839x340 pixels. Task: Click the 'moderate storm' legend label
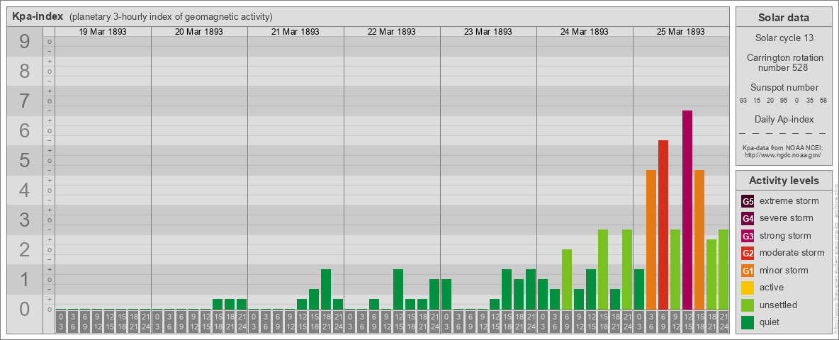[792, 253]
